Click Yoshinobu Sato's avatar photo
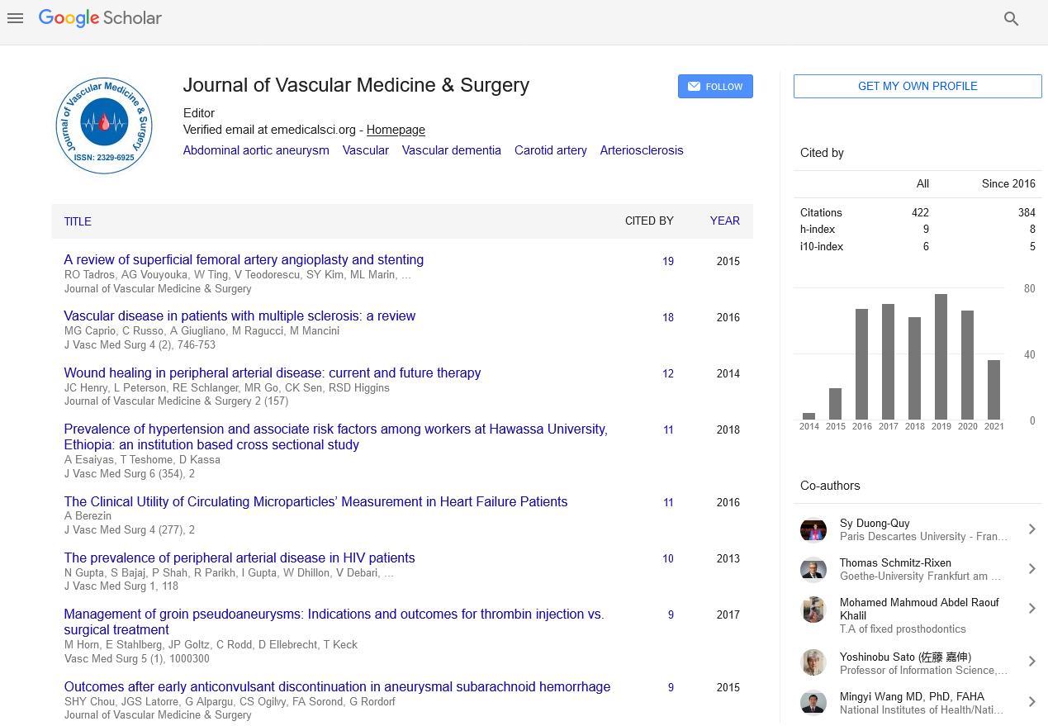 tap(813, 662)
